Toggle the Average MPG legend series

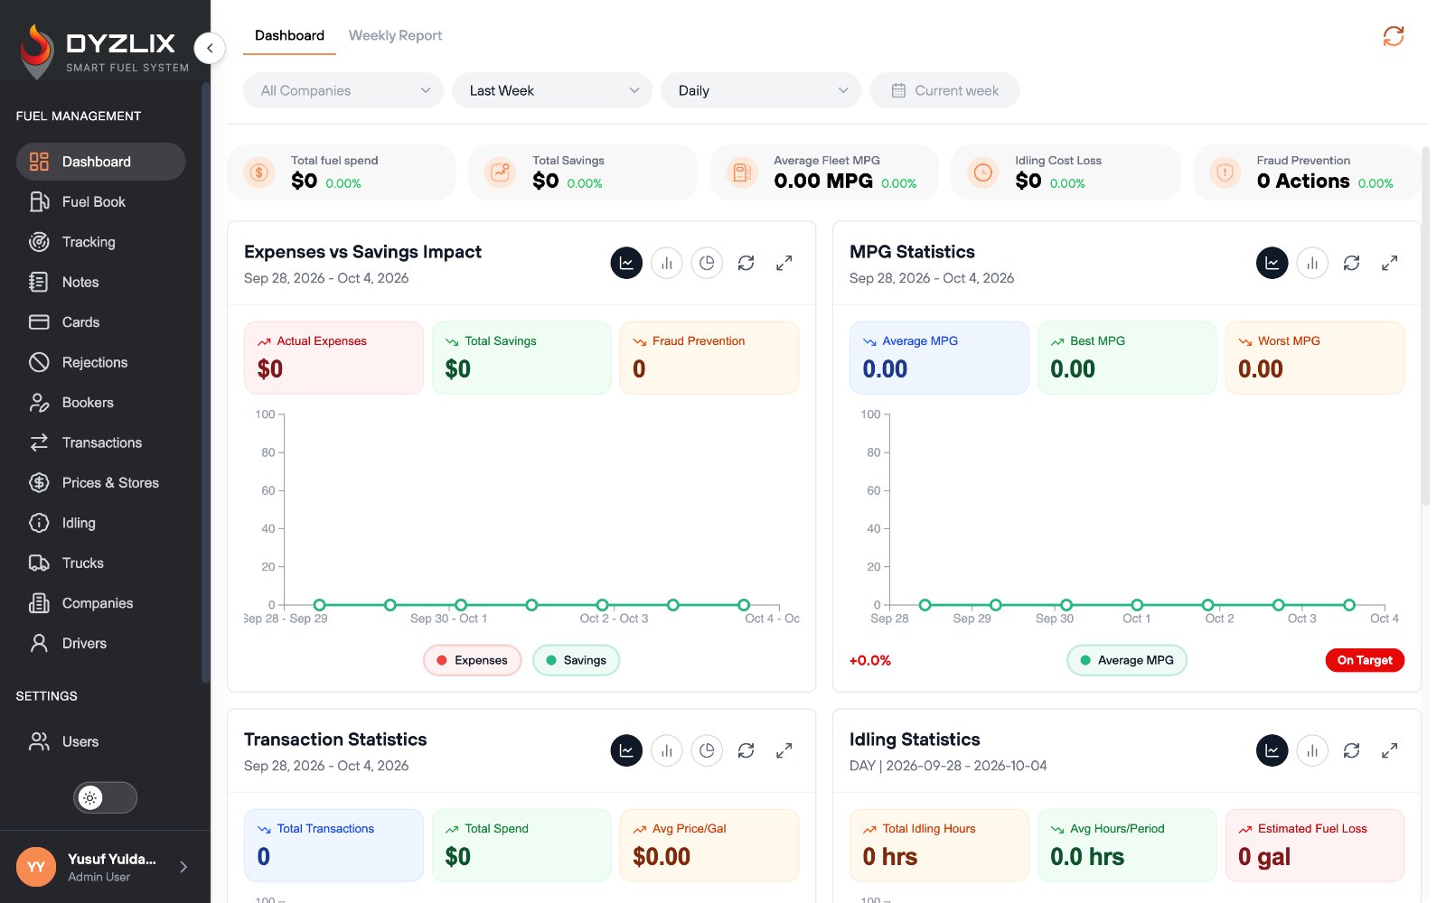pos(1127,660)
